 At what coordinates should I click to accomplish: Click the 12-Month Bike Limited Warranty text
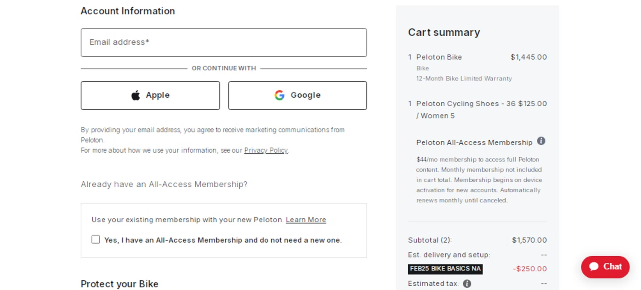pyautogui.click(x=464, y=78)
